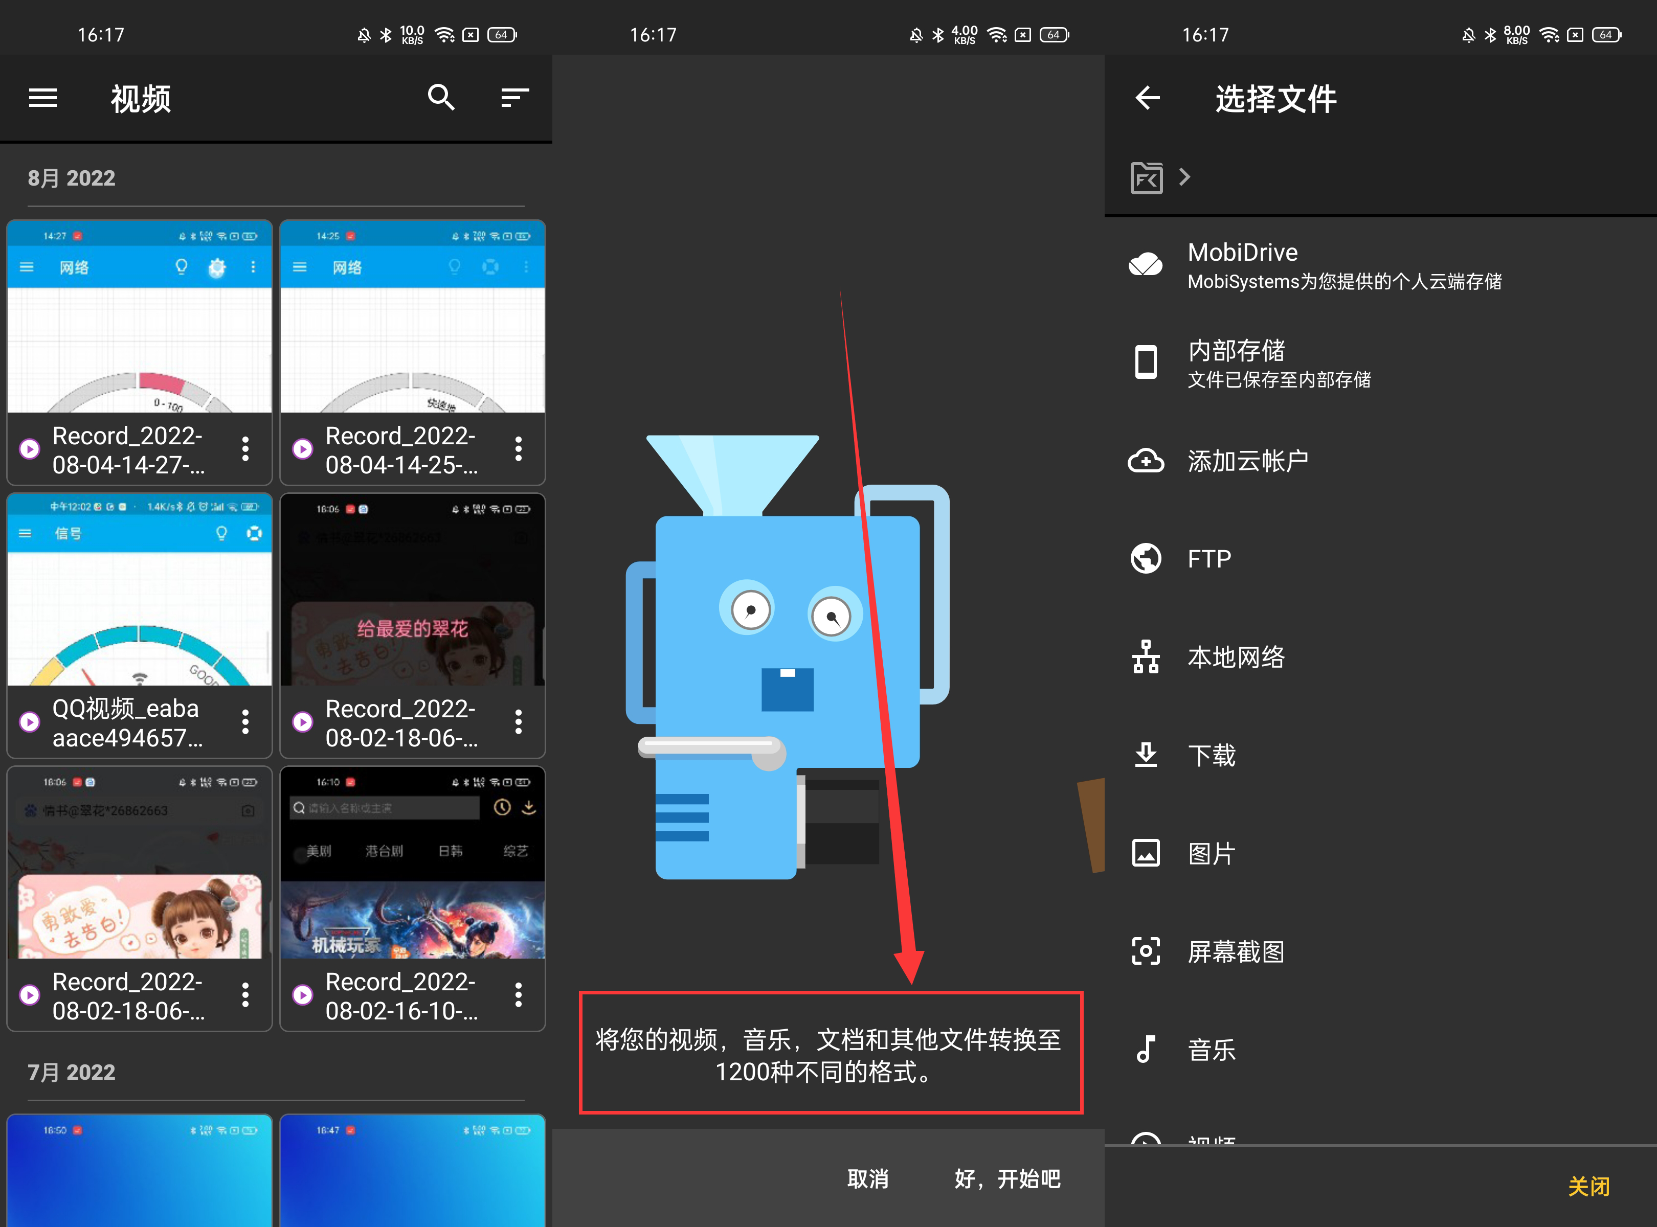Tap the FC root folder breadcrumb icon
The width and height of the screenshot is (1657, 1227).
(x=1146, y=177)
